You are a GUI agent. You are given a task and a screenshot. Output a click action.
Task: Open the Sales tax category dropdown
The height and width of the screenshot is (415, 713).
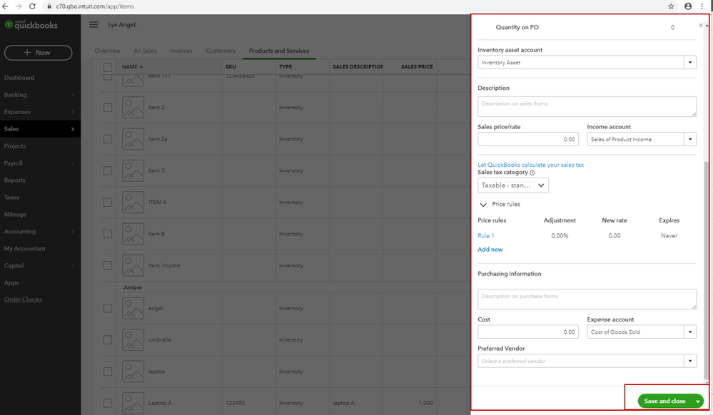pos(513,185)
